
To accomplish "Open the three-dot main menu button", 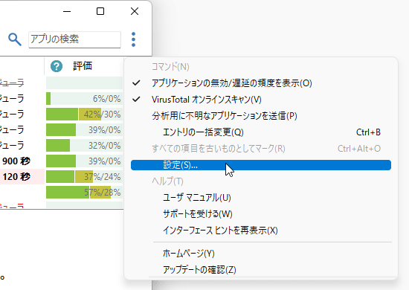I will coord(133,39).
